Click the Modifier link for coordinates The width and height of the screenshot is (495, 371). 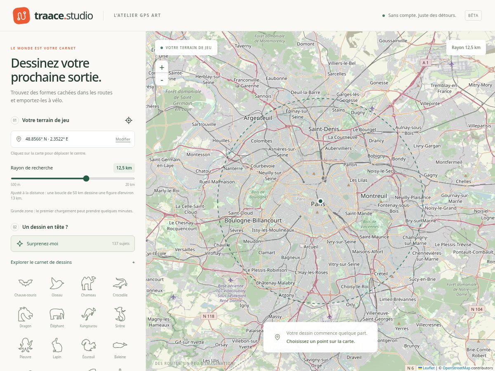click(123, 139)
